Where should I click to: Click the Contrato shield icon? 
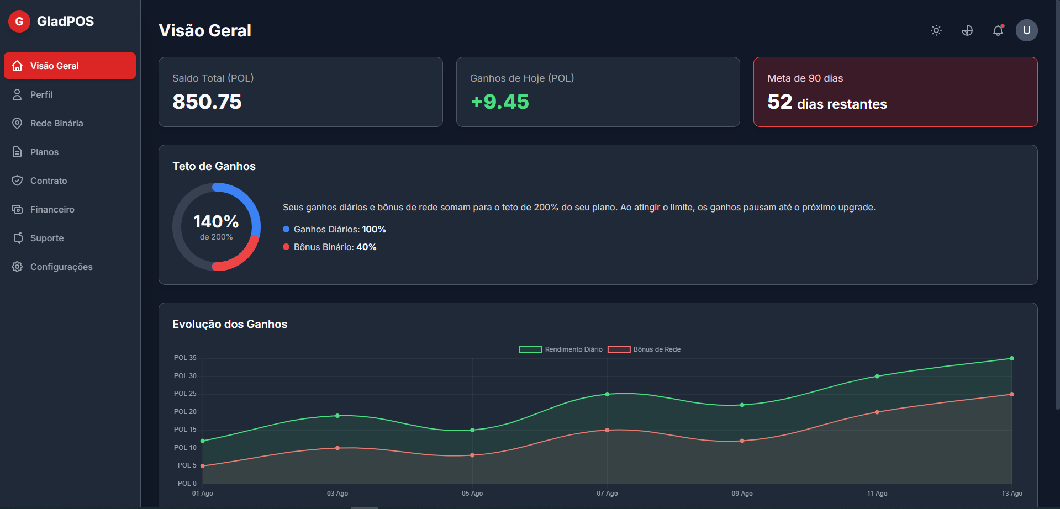coord(17,181)
